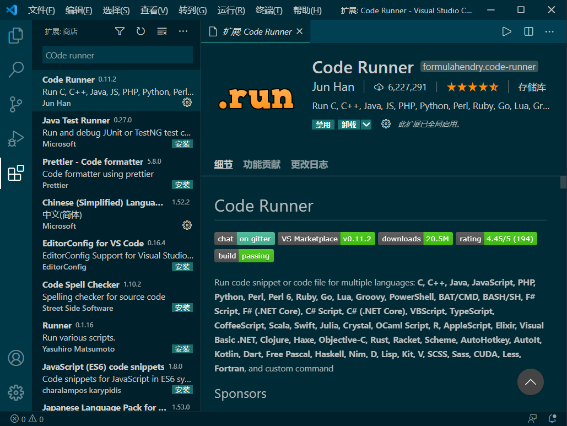
Task: Show errors and warnings in status bar
Action: point(27,419)
